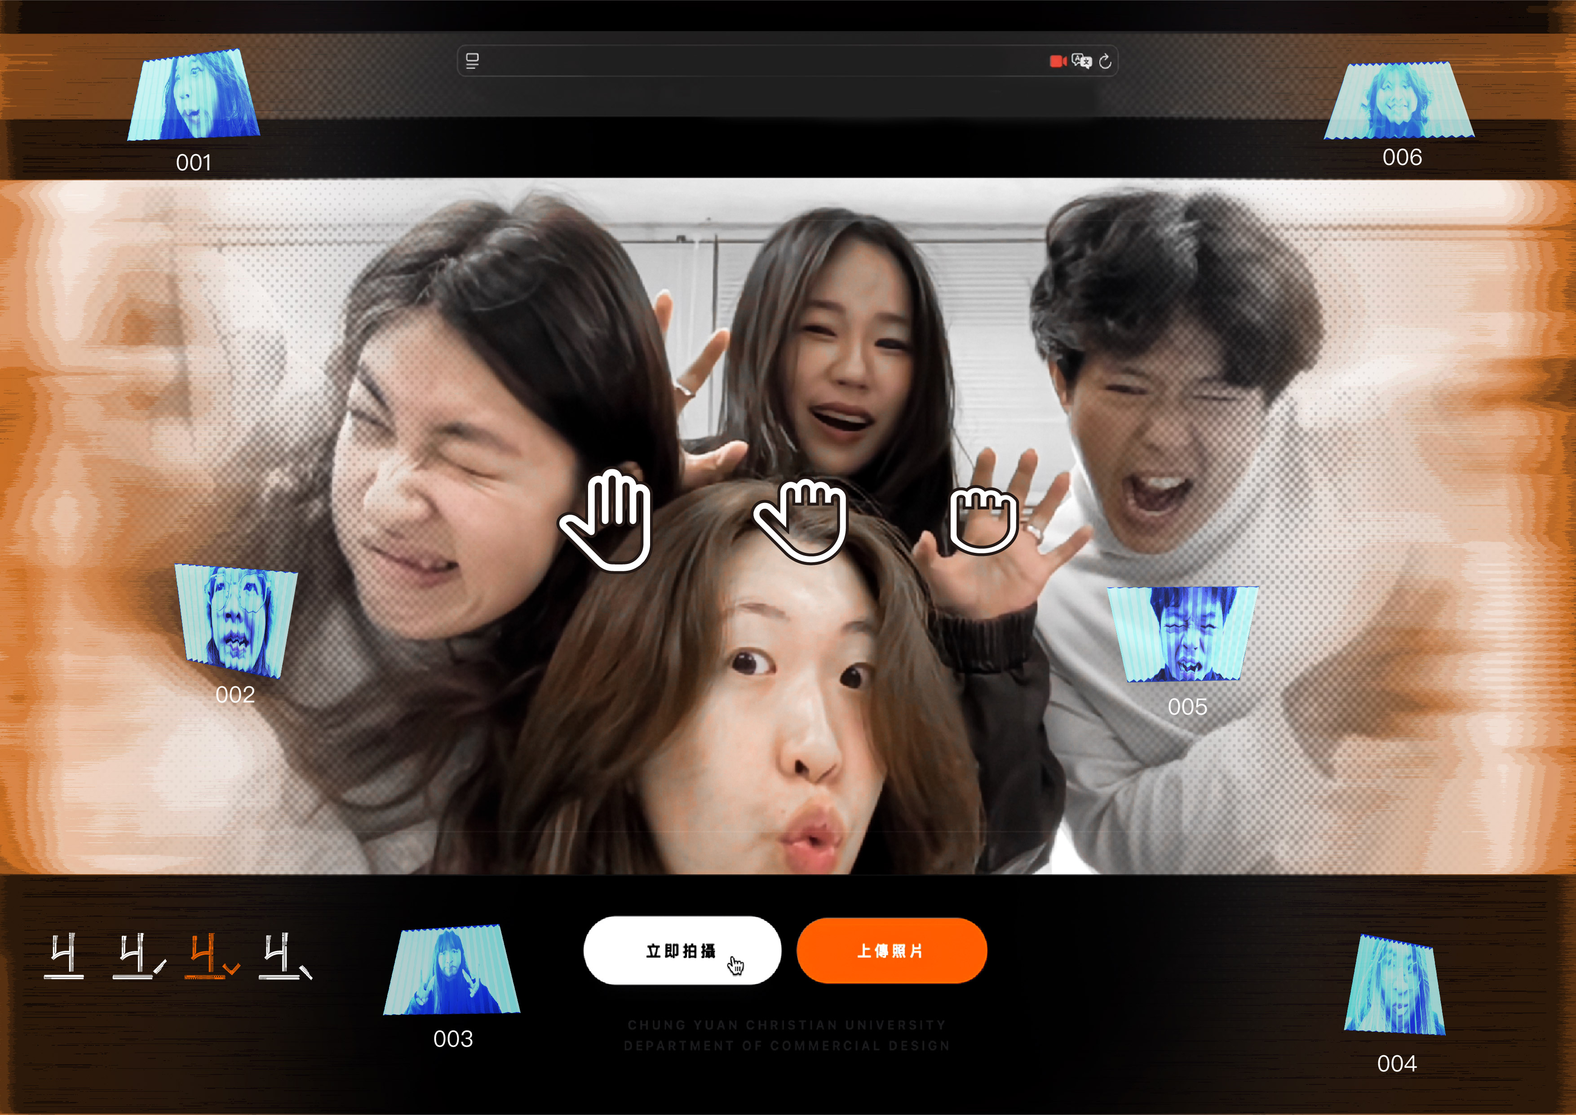Click the reader view icon in address bar
The height and width of the screenshot is (1115, 1576).
tap(472, 61)
